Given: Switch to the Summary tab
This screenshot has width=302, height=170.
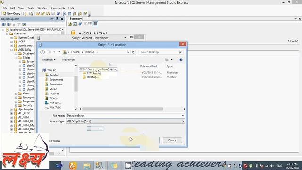Looking at the screenshot, I should pyautogui.click(x=75, y=19).
